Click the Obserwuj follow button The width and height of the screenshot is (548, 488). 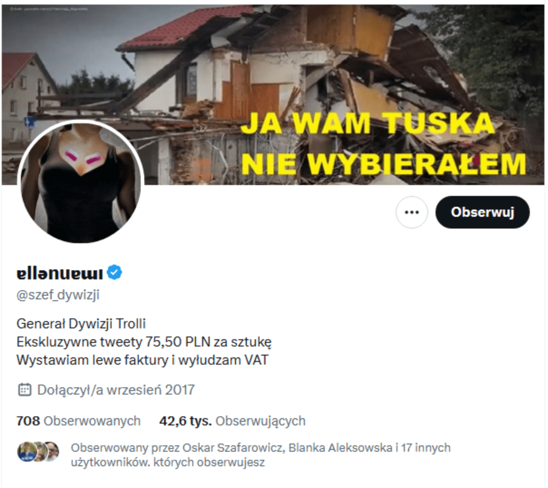[482, 212]
